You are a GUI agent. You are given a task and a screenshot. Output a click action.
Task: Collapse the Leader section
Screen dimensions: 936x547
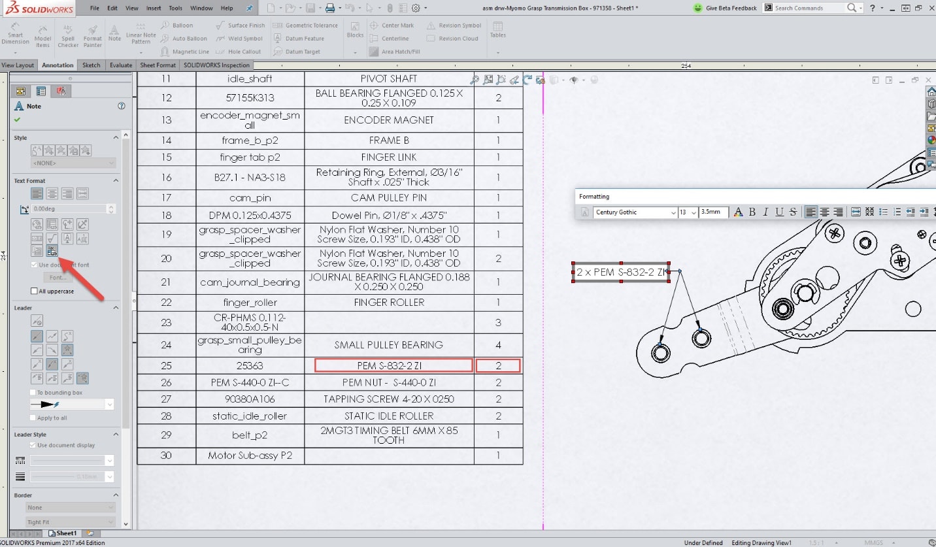(x=116, y=308)
